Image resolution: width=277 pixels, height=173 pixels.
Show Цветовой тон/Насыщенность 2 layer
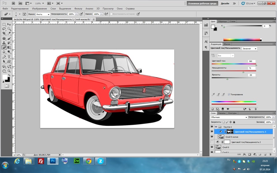coord(212,142)
